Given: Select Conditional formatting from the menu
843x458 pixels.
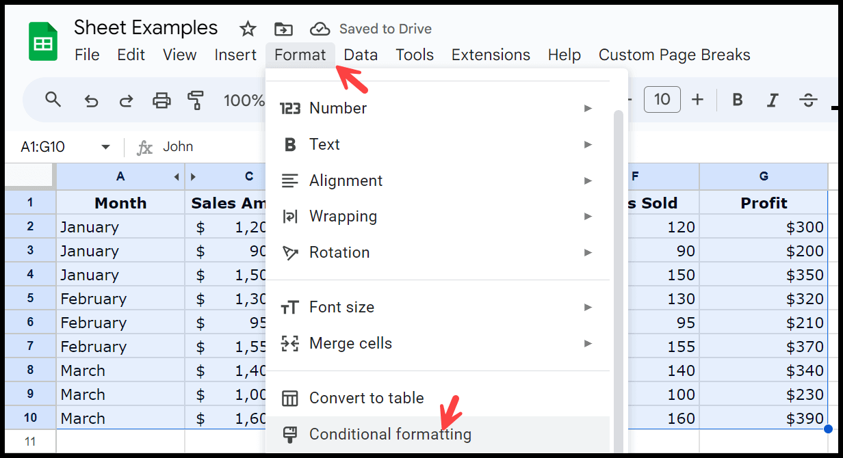Looking at the screenshot, I should point(390,434).
